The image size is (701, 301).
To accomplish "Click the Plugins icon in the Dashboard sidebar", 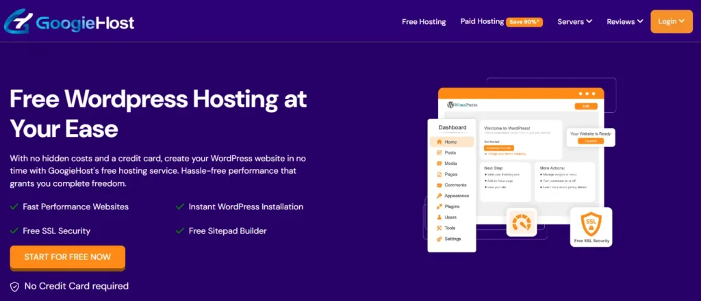I will (x=438, y=206).
